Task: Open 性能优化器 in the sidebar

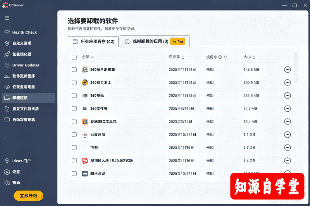Action: (x=18, y=54)
